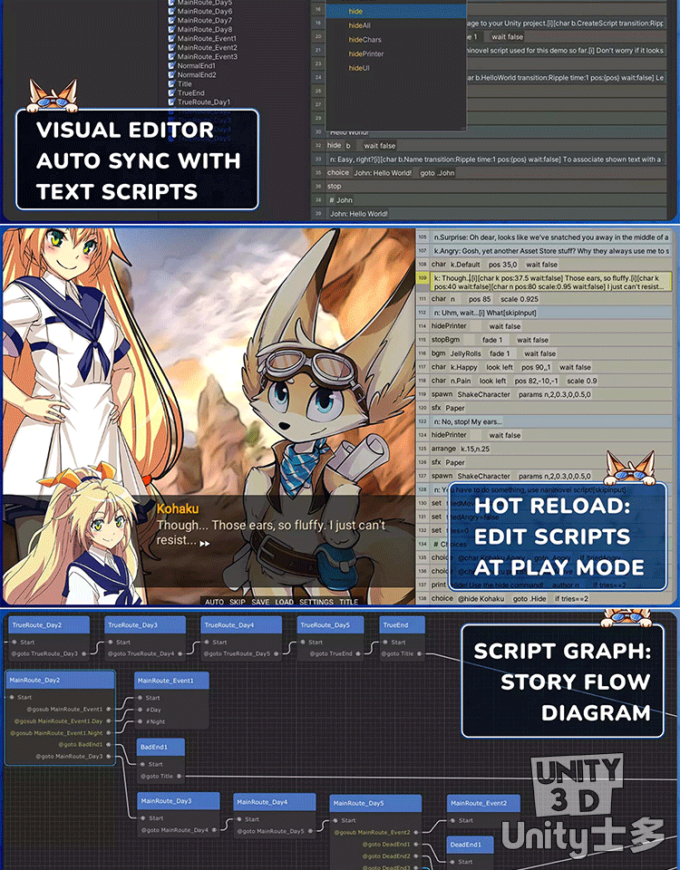
Task: Select line 112 'n: Uhm, wait...'
Action: coord(551,313)
